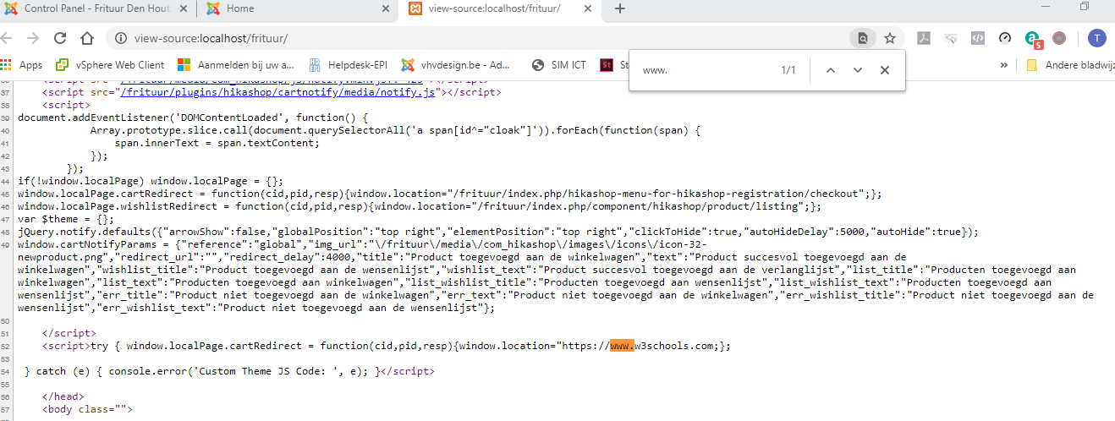Click the round brown extension icon
This screenshot has height=421, width=1115.
point(1059,38)
